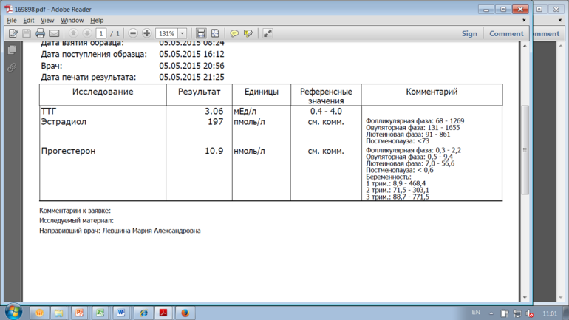Open the Attachments paperclip panel

[12, 67]
